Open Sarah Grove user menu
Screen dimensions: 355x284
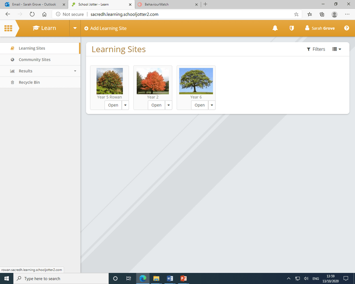click(319, 28)
